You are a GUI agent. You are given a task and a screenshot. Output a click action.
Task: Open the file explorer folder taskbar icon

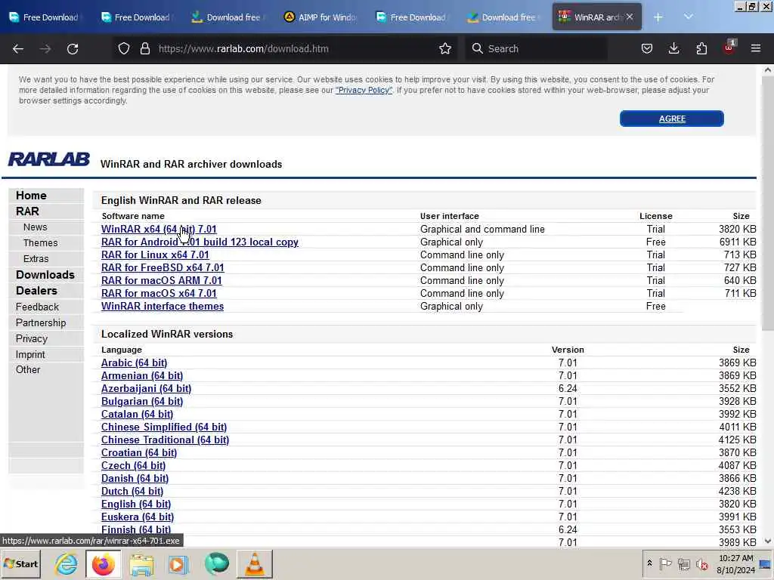[141, 563]
